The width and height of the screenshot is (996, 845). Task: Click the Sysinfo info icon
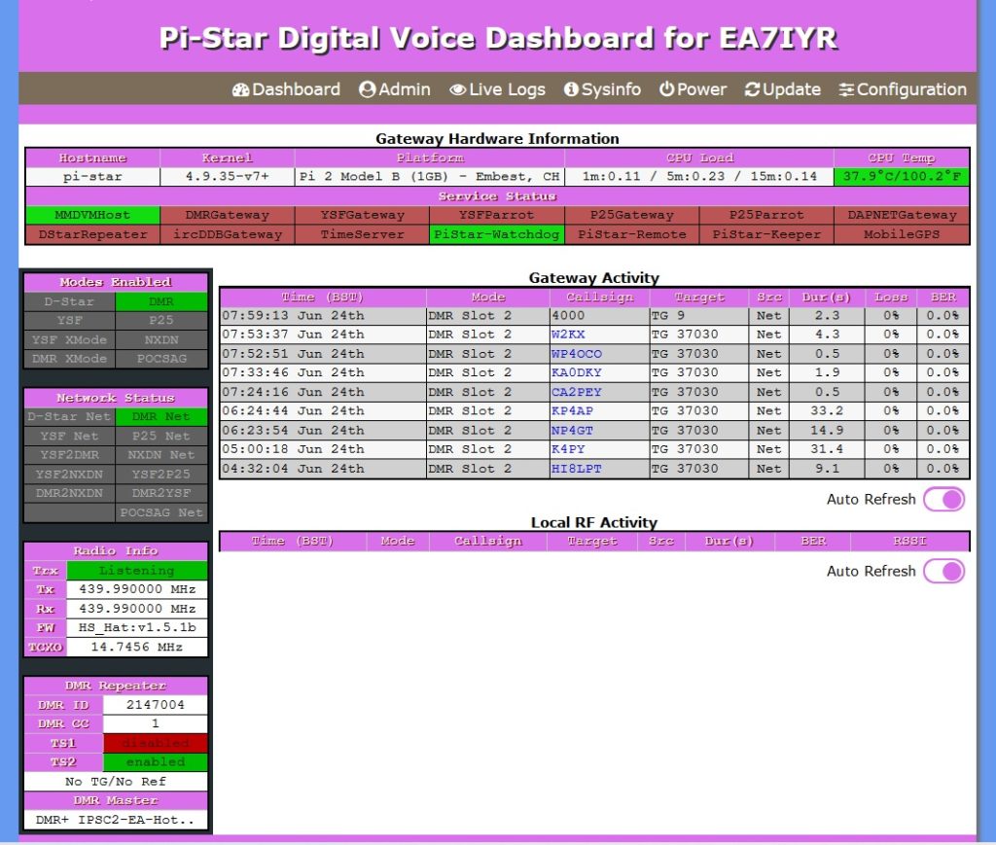coord(571,90)
